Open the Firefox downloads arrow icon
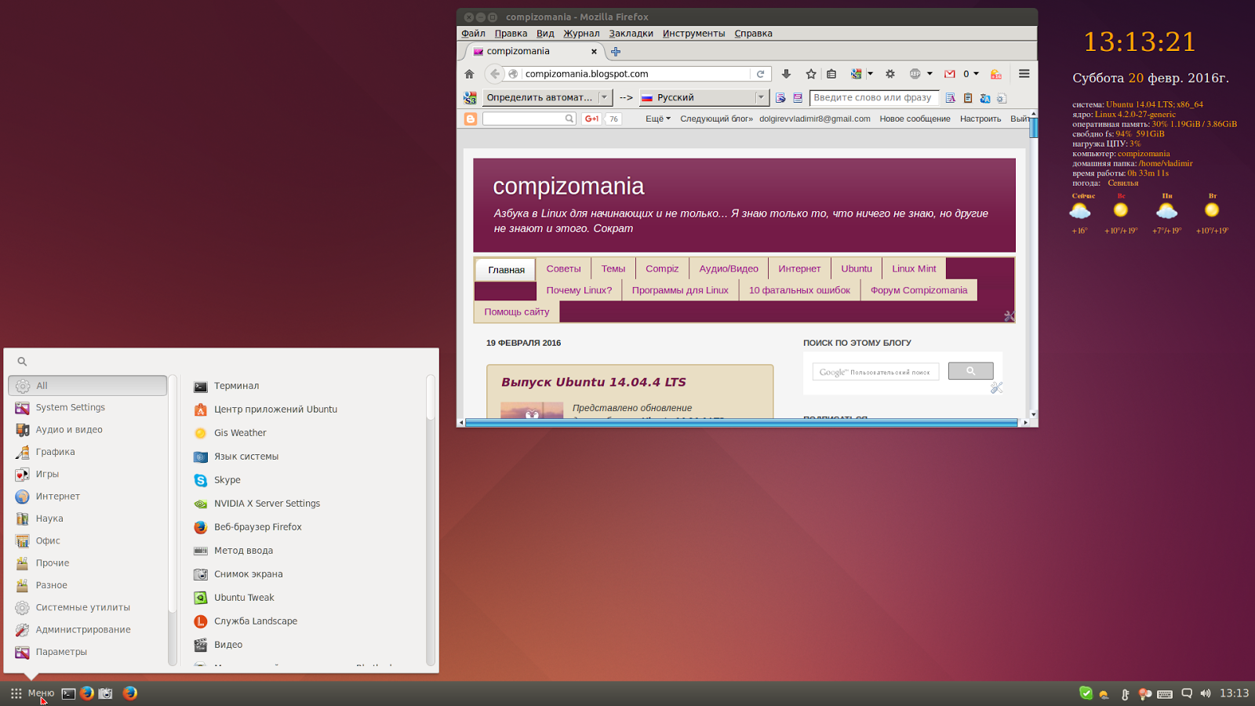This screenshot has width=1255, height=706. pyautogui.click(x=786, y=74)
